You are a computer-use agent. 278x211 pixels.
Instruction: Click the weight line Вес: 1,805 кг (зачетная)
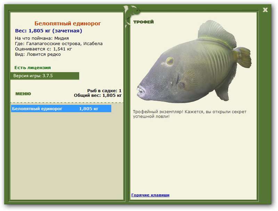[x=49, y=31]
